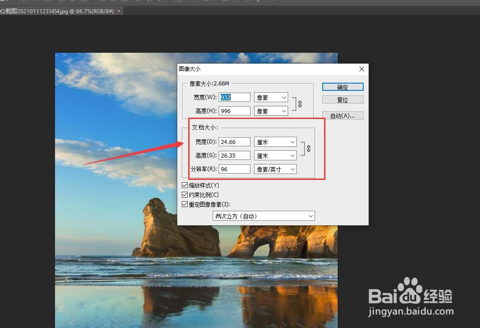The image size is (480, 328).
Task: Close the 图像大小 dialog
Action: 361,69
